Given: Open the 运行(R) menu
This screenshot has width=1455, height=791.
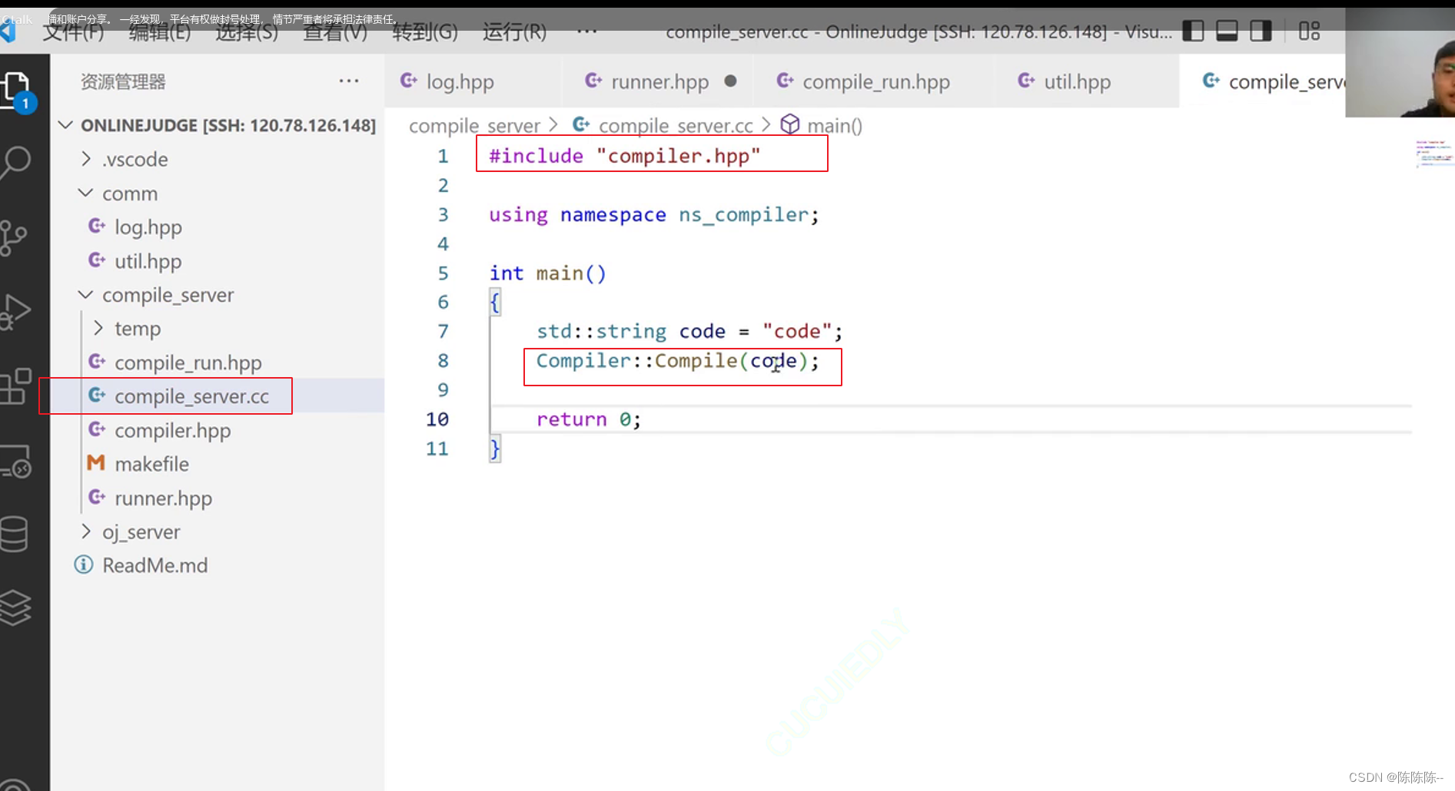Looking at the screenshot, I should (514, 32).
